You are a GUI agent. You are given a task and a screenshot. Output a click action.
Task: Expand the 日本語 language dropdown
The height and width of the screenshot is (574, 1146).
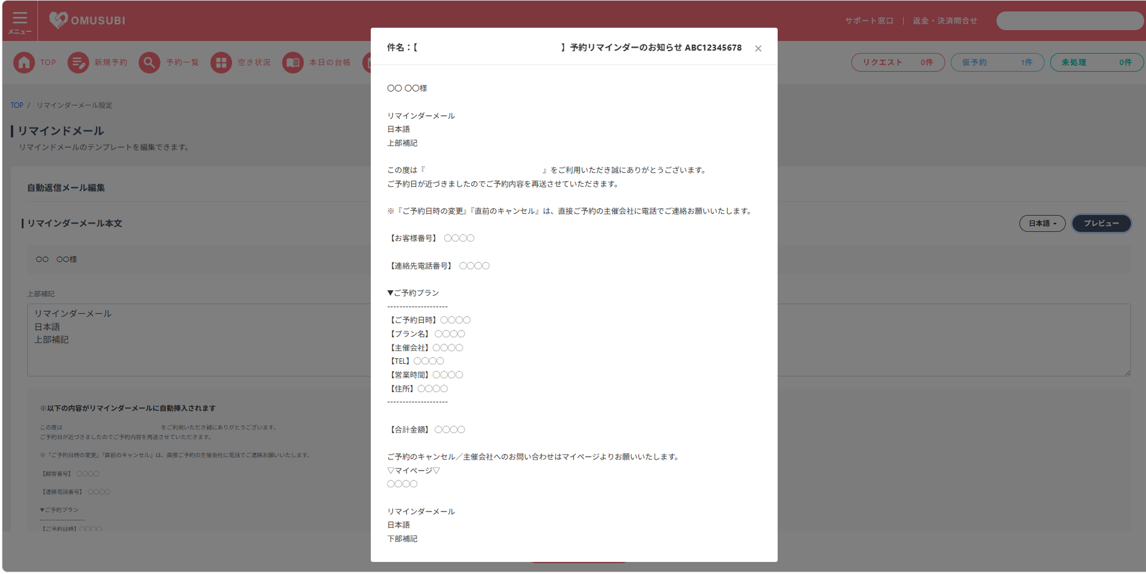pyautogui.click(x=1042, y=223)
